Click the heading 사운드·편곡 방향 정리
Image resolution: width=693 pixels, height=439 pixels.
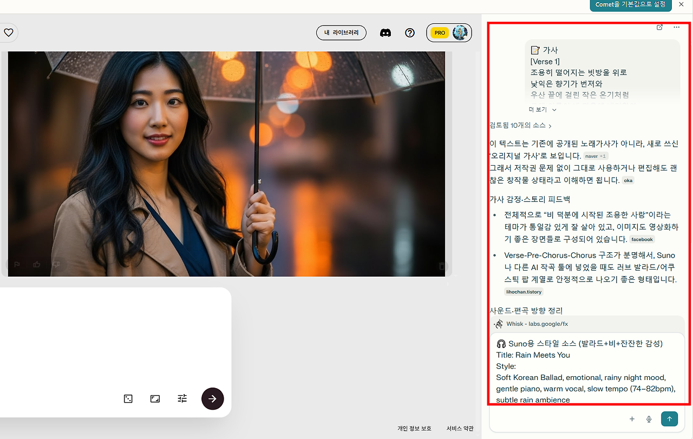(526, 311)
